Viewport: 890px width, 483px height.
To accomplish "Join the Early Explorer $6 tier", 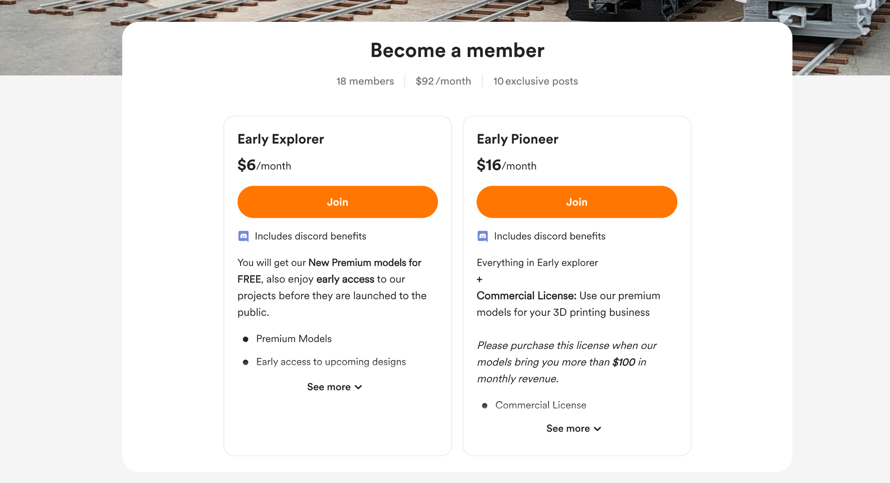I will (338, 202).
